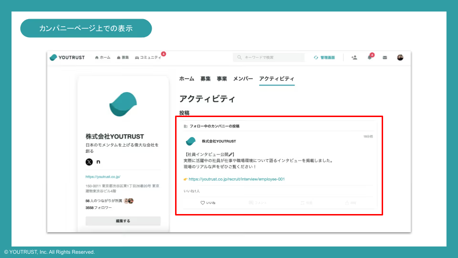
Task: Open 募集 in the top navigation bar
Action: (x=123, y=58)
